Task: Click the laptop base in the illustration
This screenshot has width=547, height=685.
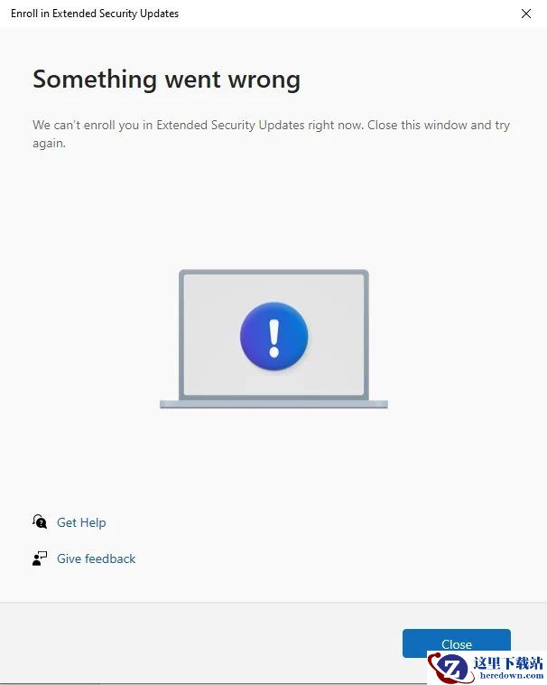Action: 273,404
